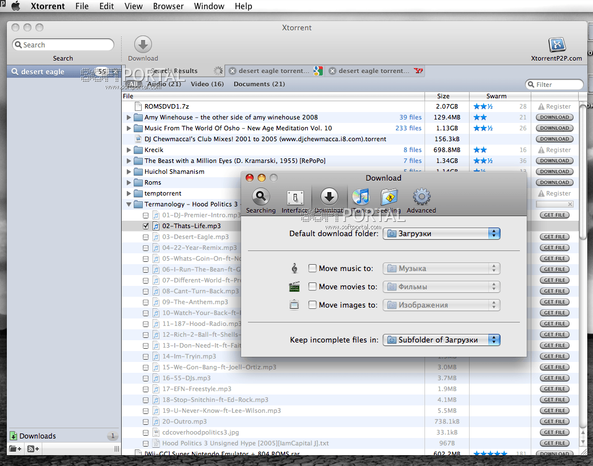The width and height of the screenshot is (593, 466).
Task: Close the second desert eagle torrent tab
Action: [332, 71]
